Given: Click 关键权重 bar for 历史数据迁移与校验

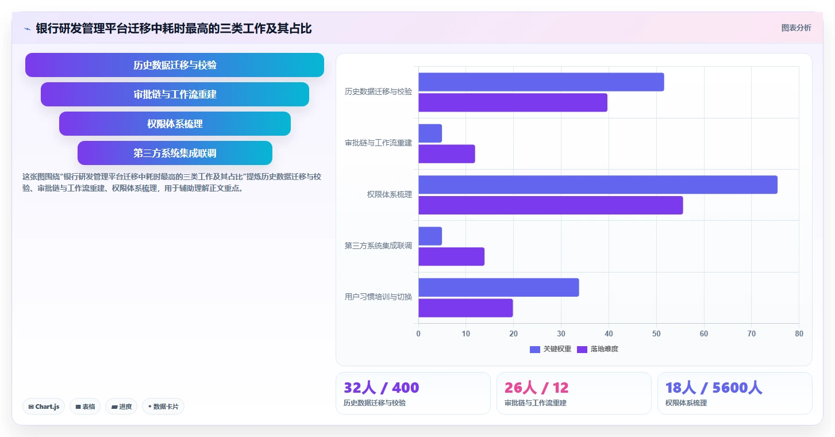Looking at the screenshot, I should pyautogui.click(x=541, y=82).
